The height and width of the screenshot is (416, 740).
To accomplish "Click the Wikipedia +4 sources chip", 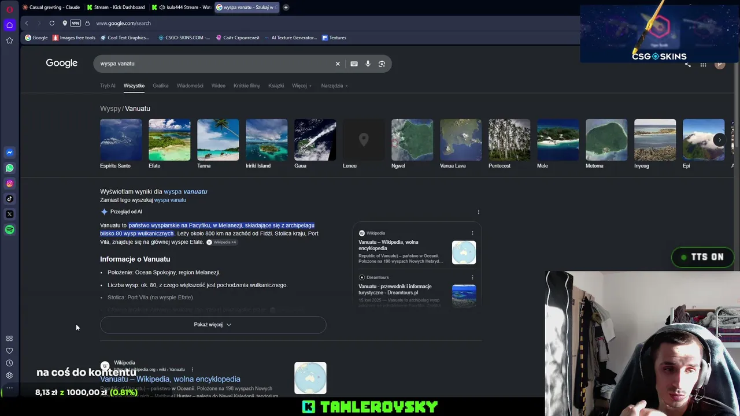I will coord(221,242).
